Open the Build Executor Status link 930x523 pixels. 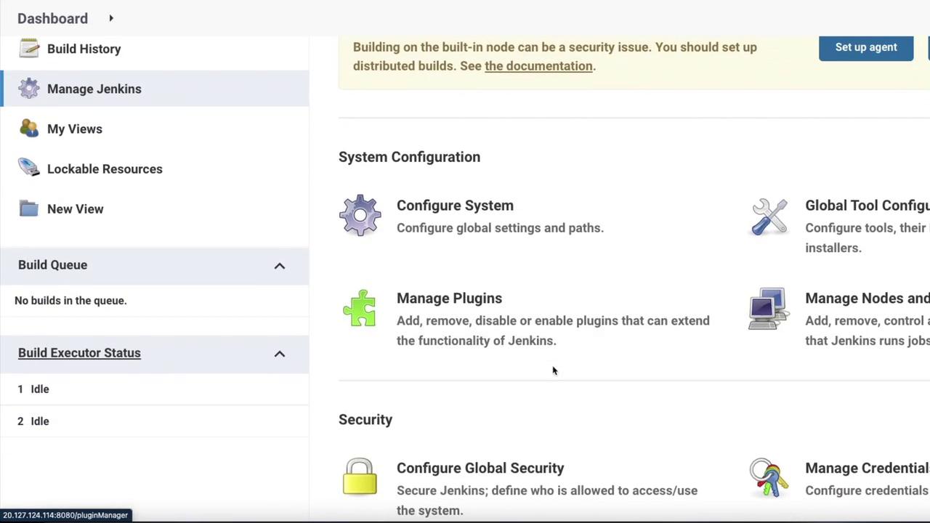coord(79,353)
